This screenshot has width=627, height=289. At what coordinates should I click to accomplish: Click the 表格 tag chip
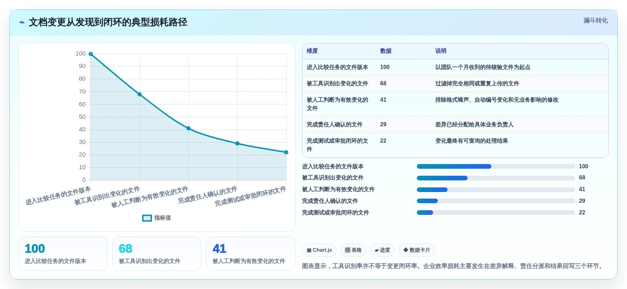353,250
